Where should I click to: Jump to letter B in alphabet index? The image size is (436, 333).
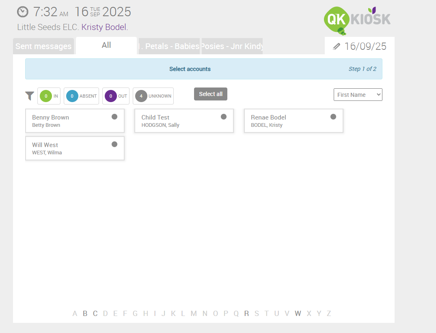pos(85,314)
